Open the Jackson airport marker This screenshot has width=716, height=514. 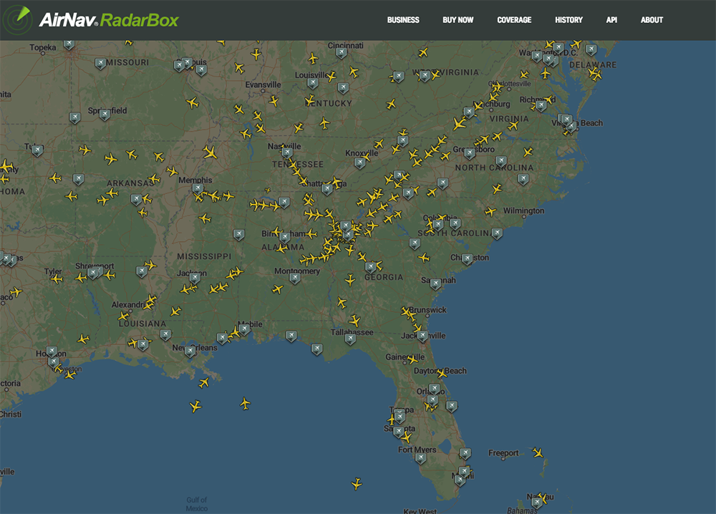pyautogui.click(x=193, y=278)
